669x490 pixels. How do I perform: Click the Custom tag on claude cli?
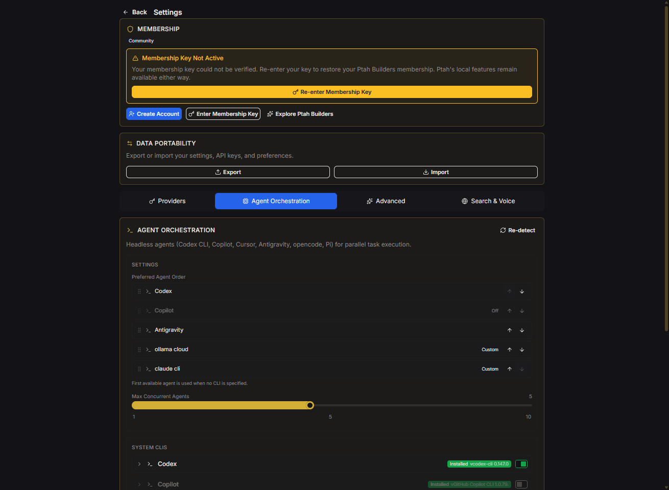click(x=490, y=369)
